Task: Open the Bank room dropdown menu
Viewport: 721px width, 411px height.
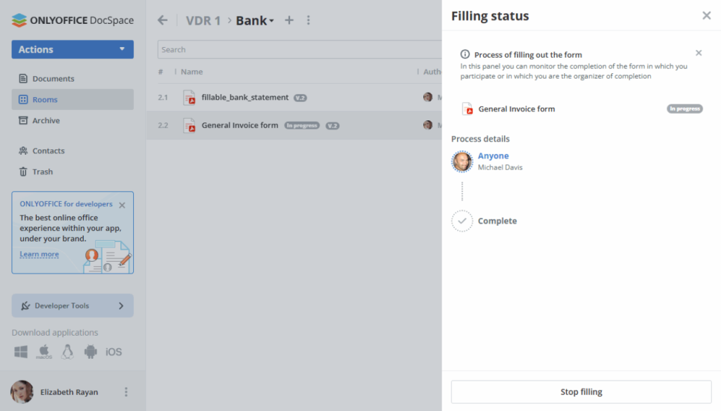Action: pyautogui.click(x=254, y=20)
